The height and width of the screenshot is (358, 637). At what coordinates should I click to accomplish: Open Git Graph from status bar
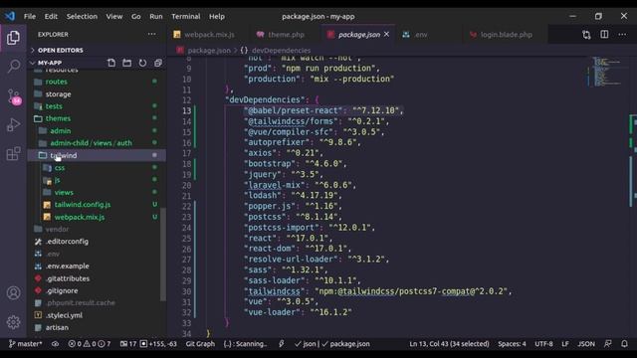[200, 344]
